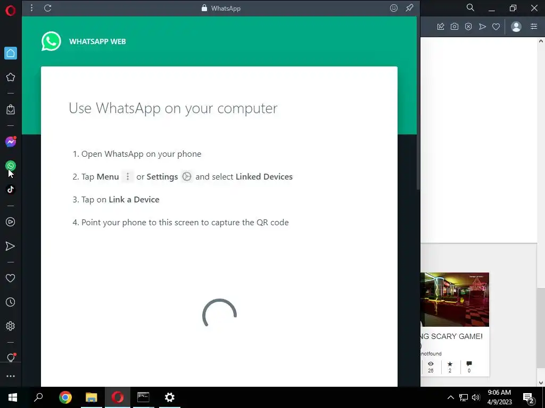Click the heart icon in the address toolbar
This screenshot has width=545, height=408.
click(x=496, y=27)
